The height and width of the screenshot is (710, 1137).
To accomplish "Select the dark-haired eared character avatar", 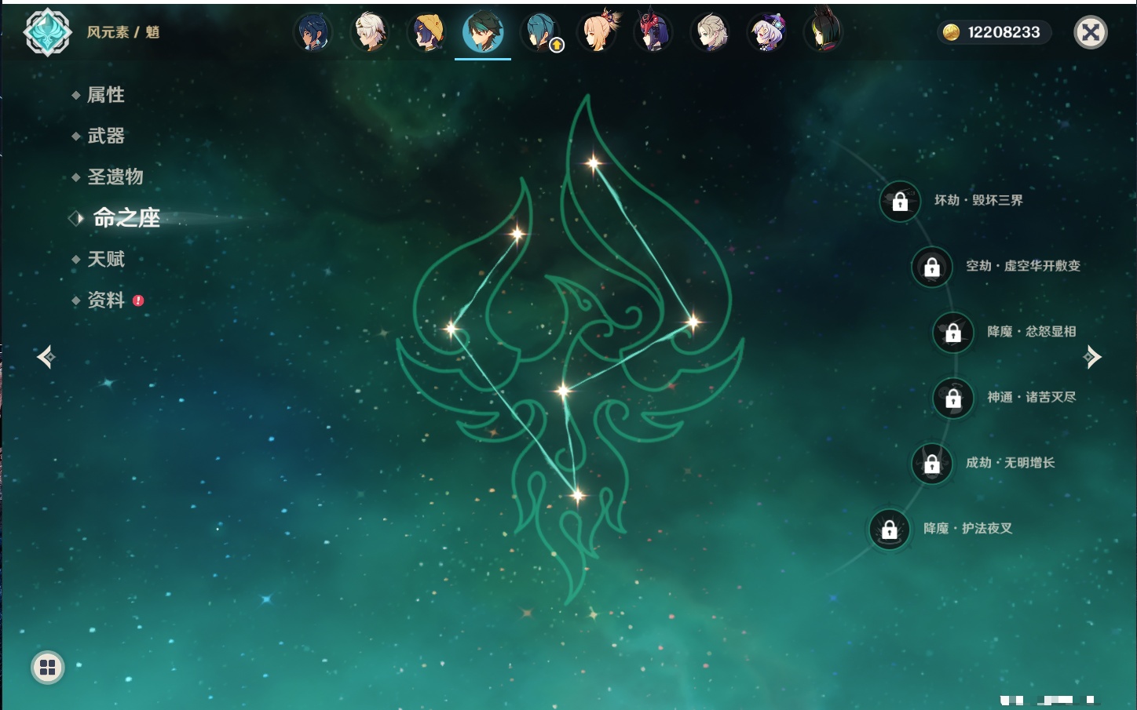I will point(824,31).
